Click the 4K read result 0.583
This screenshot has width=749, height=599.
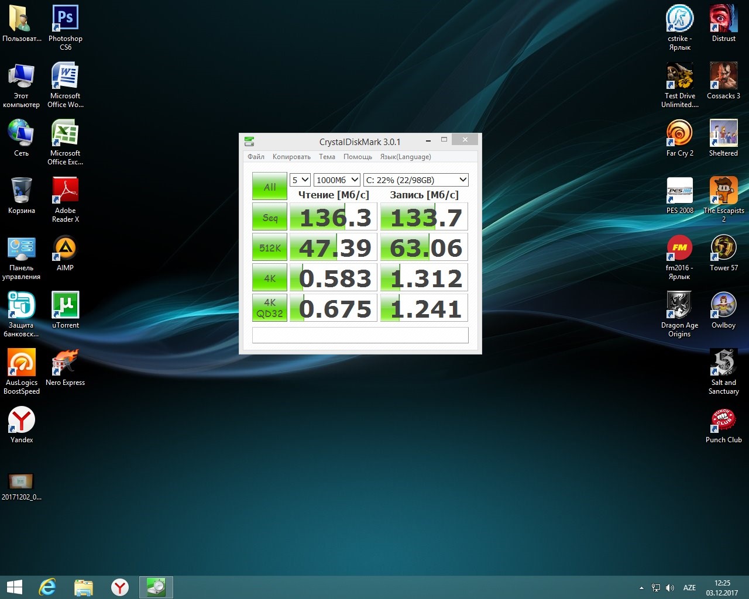click(334, 278)
